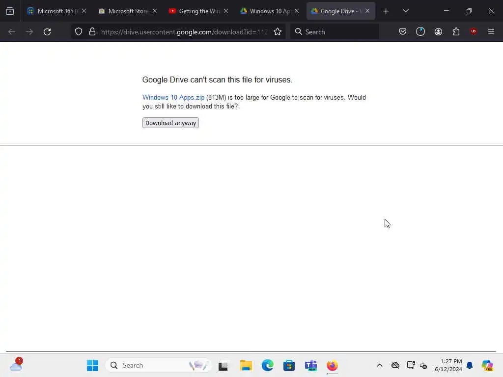Image resolution: width=503 pixels, height=377 pixels.
Task: Open the Extensions puzzle icon
Action: pos(456,32)
